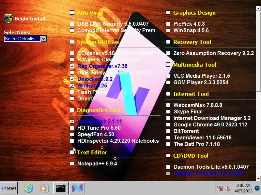The image size is (261, 195).
Task: Switch to the command prompt taskbar window
Action: (61, 188)
